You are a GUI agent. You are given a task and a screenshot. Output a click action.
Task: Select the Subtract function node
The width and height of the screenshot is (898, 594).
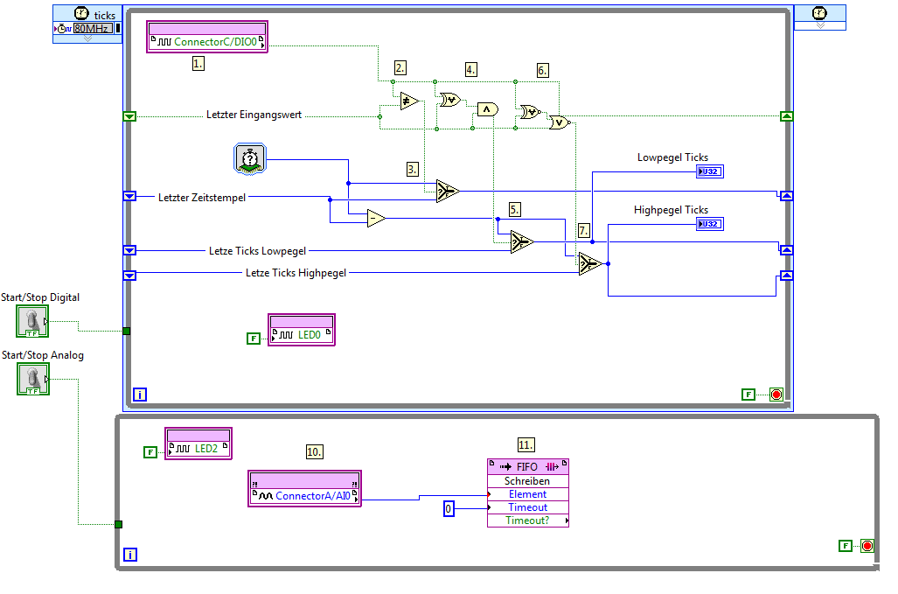point(376,218)
